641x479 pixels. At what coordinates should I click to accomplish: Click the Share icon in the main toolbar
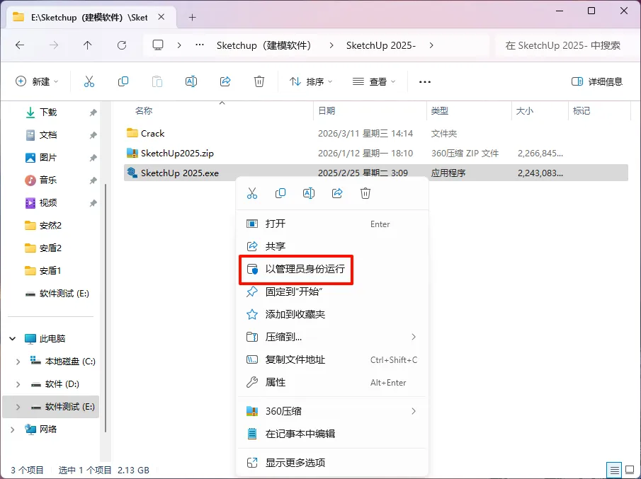(x=225, y=81)
